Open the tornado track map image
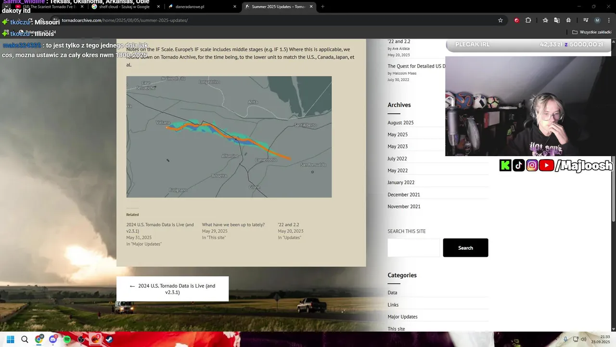This screenshot has height=347, width=616. pos(229,137)
